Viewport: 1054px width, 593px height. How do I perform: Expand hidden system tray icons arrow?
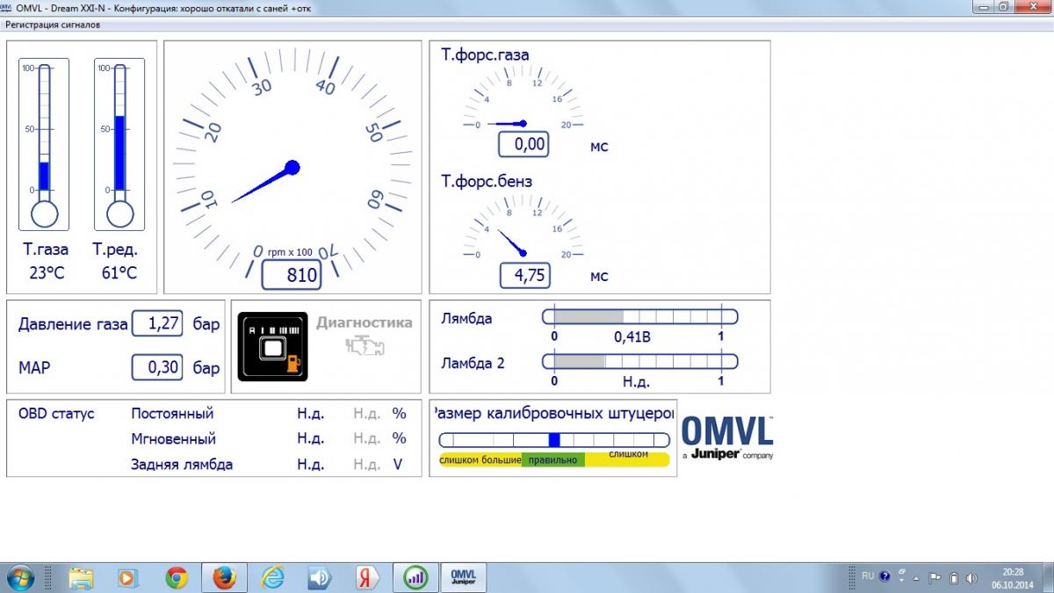click(916, 577)
